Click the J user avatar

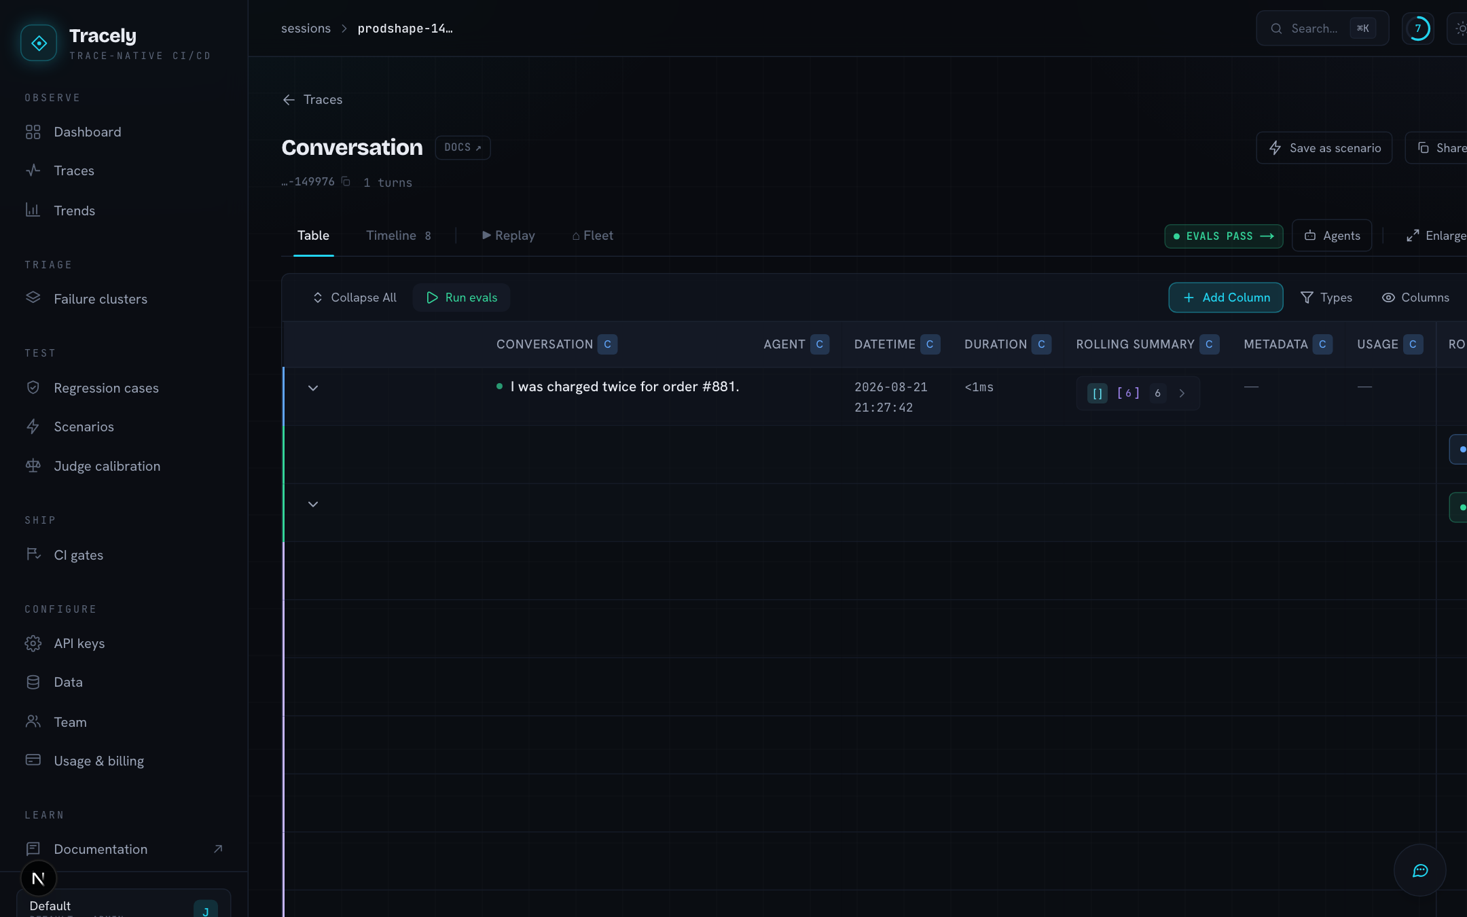click(206, 910)
